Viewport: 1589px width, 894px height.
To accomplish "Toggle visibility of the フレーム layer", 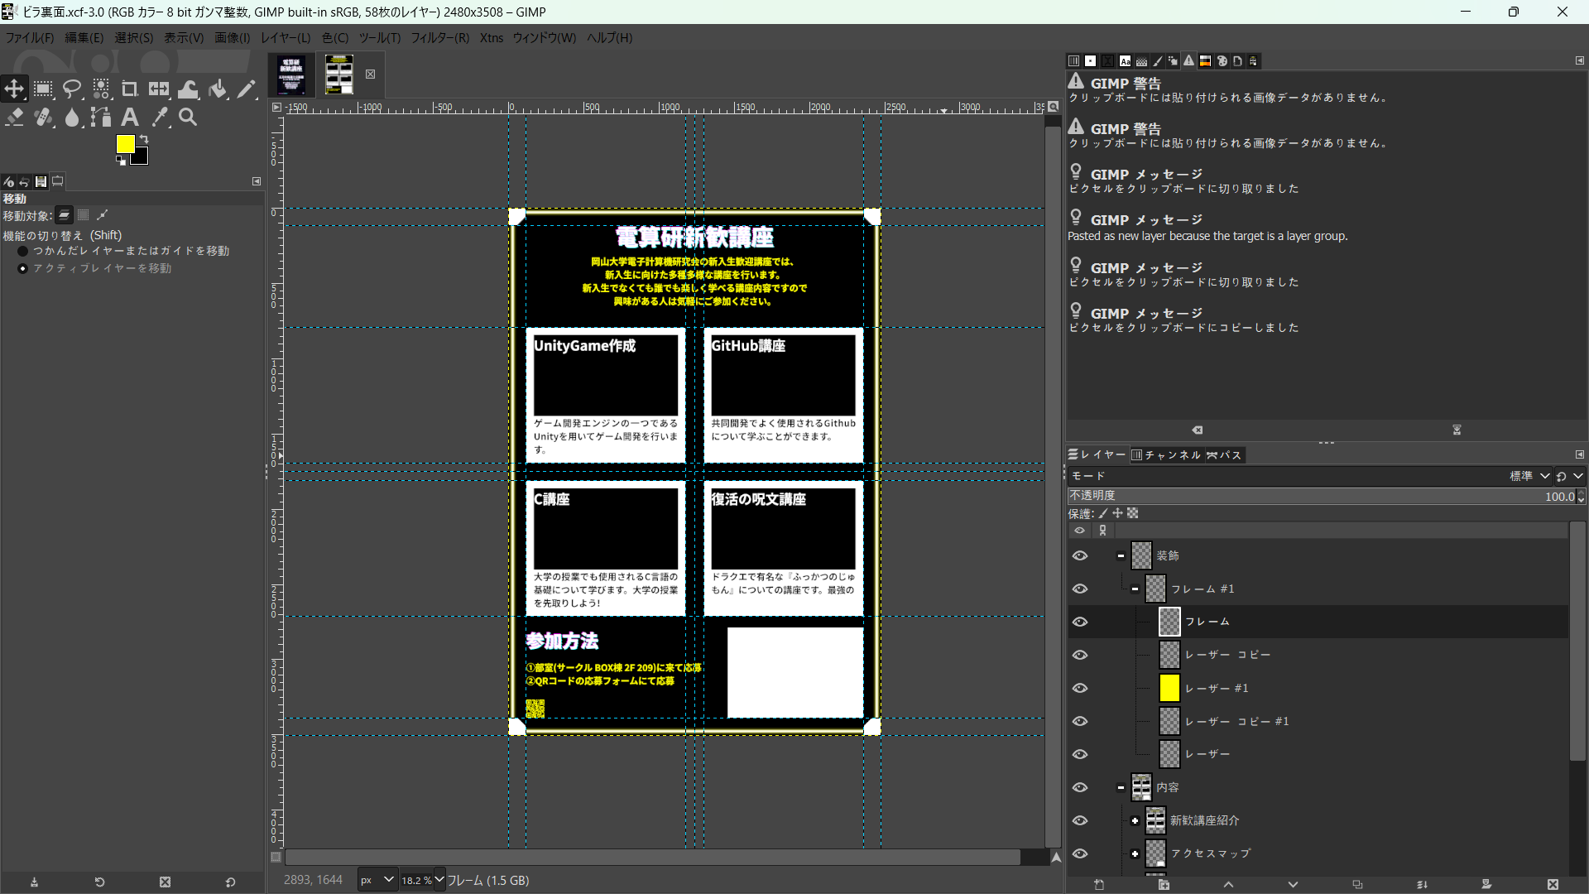I will point(1080,622).
